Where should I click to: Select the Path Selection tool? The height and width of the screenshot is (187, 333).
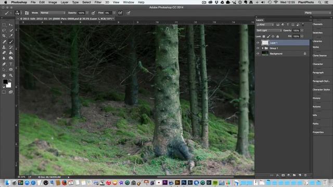(4, 69)
